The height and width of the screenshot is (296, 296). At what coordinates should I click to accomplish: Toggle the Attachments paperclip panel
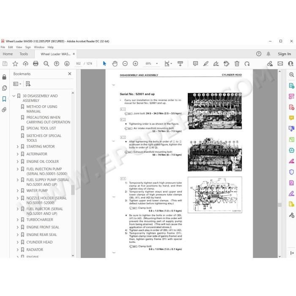(x=4, y=110)
